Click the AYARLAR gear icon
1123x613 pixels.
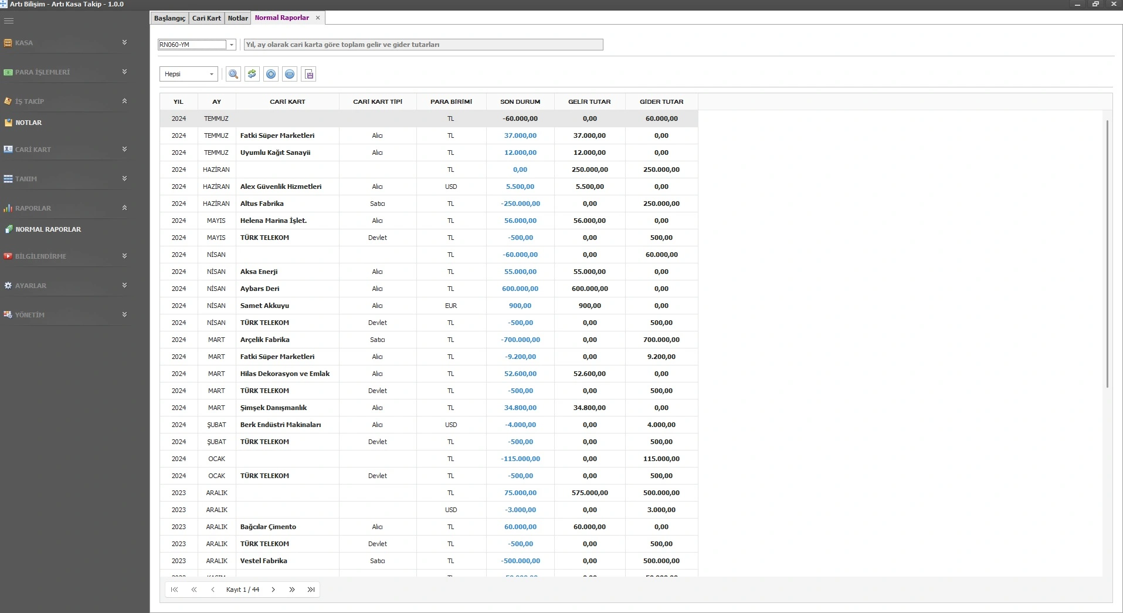click(x=8, y=286)
